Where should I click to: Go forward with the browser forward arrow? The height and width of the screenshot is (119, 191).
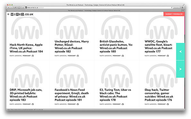click(x=11, y=8)
